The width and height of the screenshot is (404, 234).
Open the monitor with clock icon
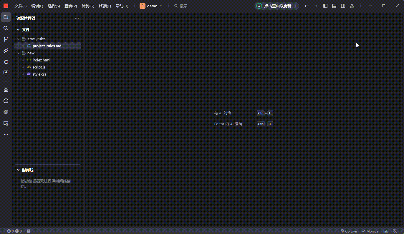pyautogui.click(x=6, y=123)
